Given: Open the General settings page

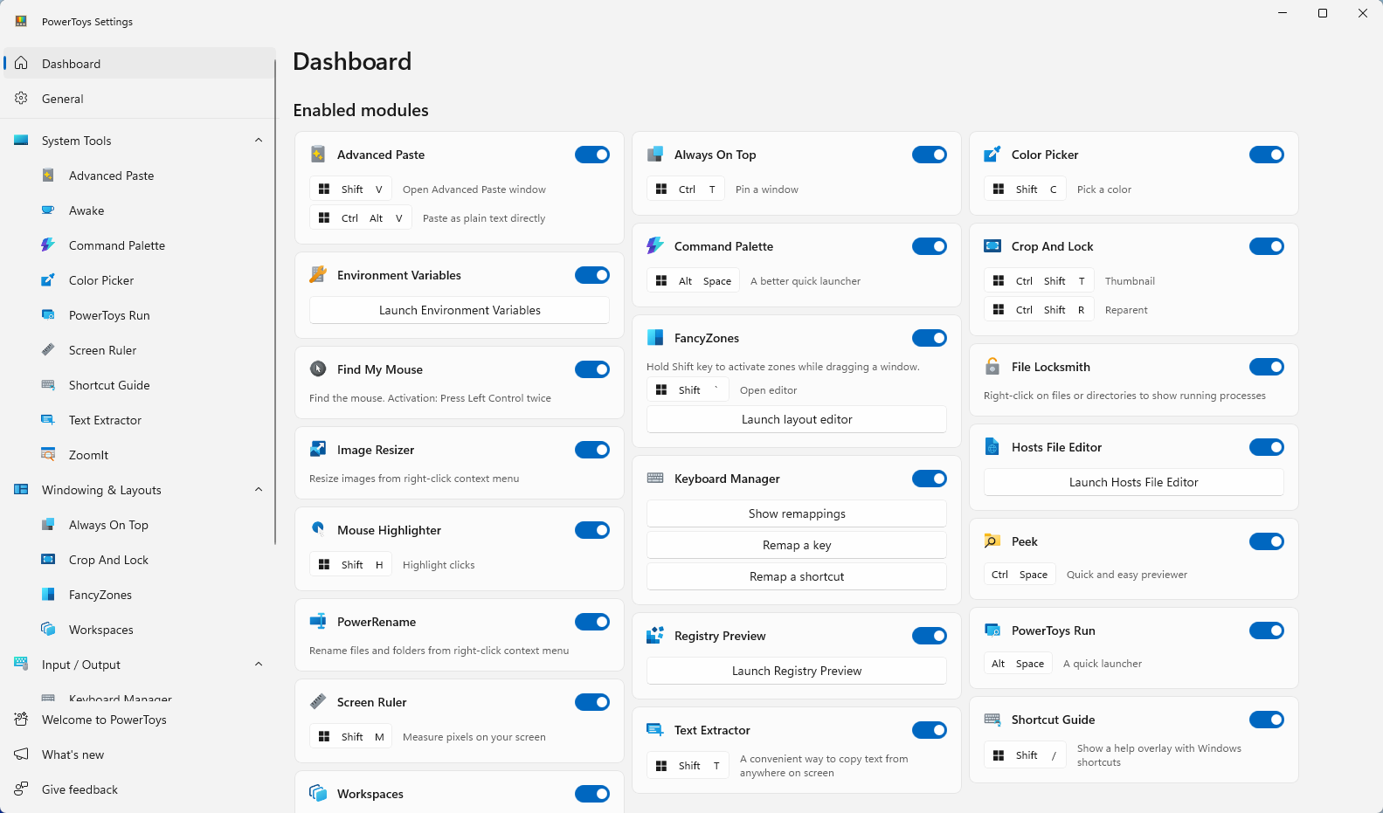Looking at the screenshot, I should click(x=63, y=99).
